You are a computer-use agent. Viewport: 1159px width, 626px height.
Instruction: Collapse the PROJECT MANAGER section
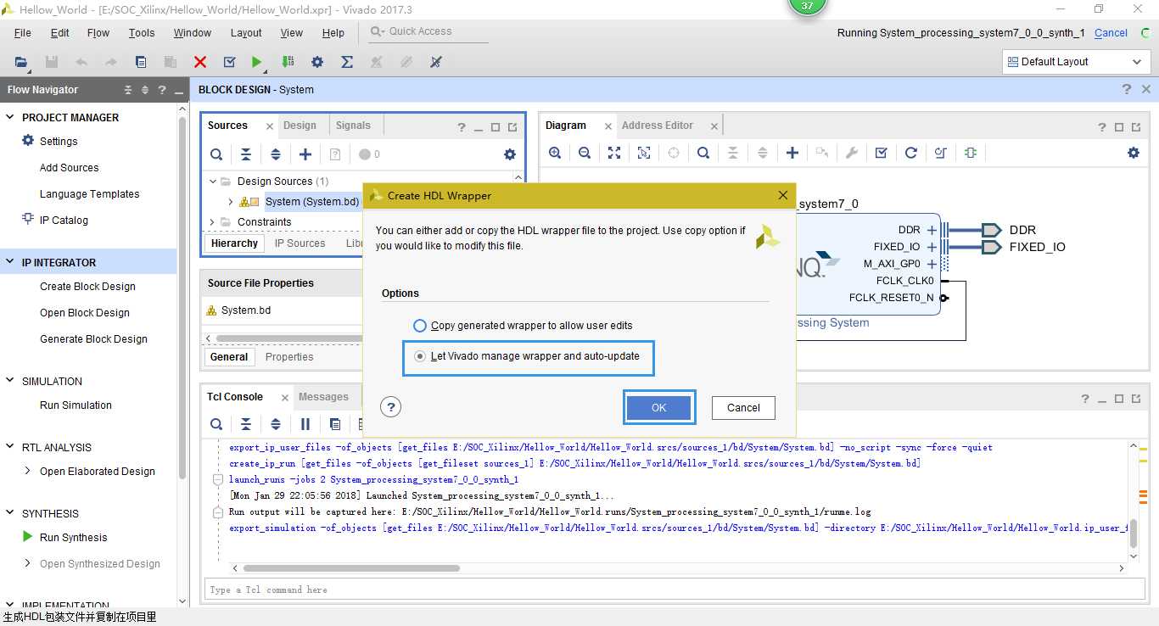10,118
